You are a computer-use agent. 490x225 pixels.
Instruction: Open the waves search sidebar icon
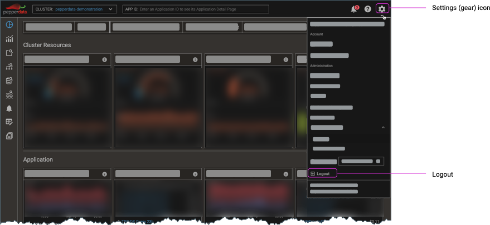click(9, 94)
